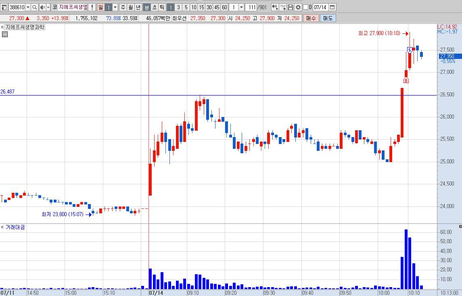Click the current price 27,300 in quote bar

tap(17, 18)
